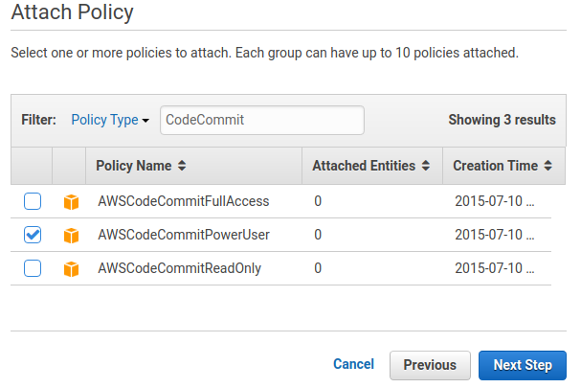Click the AWSCodeCommitReadOnly policy cube icon
The height and width of the screenshot is (388, 581).
(71, 269)
